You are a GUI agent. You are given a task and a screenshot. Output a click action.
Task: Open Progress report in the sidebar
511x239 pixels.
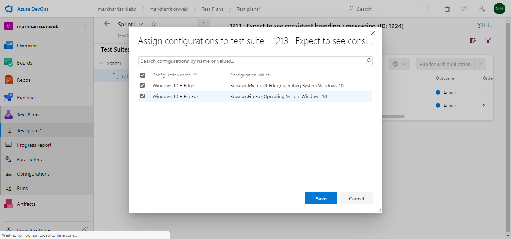(34, 145)
